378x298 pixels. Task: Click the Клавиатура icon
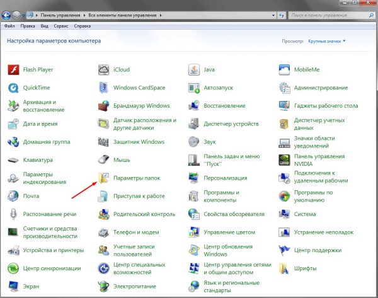click(13, 160)
